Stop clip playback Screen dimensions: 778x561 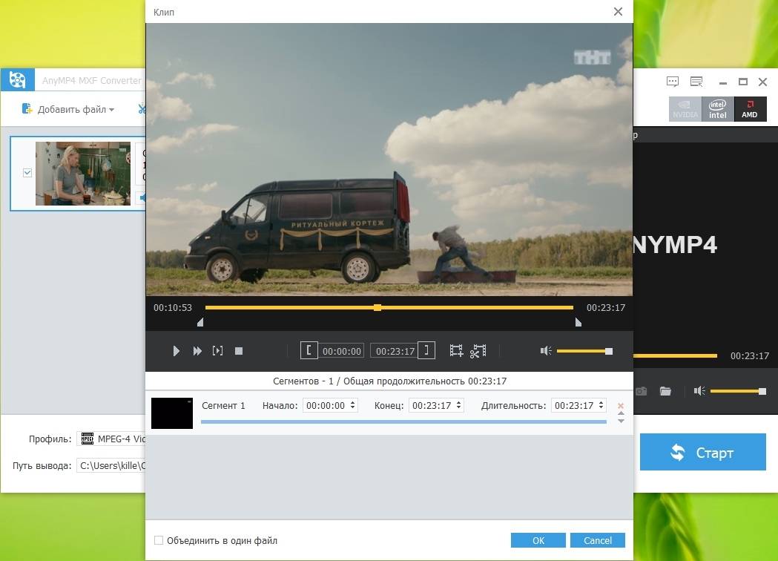(x=239, y=351)
